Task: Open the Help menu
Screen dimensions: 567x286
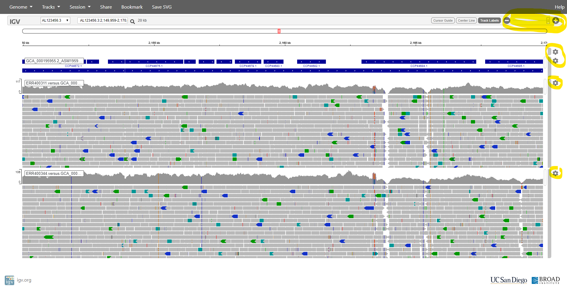Action: click(x=559, y=7)
